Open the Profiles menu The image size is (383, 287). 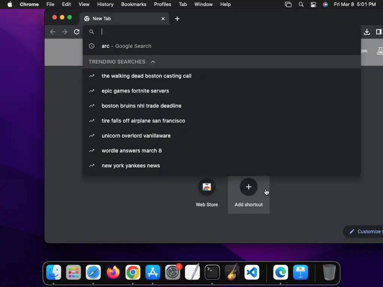[x=162, y=4]
